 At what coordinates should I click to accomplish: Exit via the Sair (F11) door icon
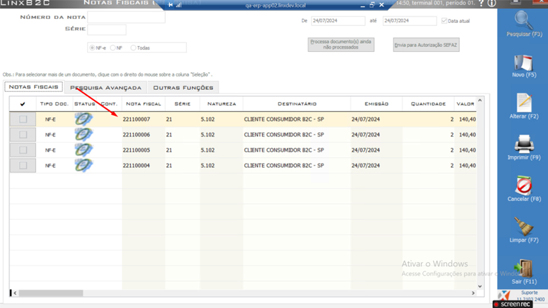click(523, 268)
